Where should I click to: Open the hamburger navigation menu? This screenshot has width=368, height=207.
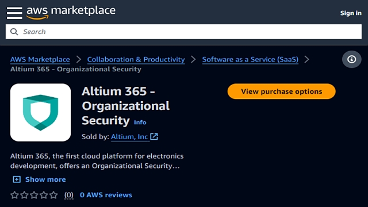tap(14, 13)
